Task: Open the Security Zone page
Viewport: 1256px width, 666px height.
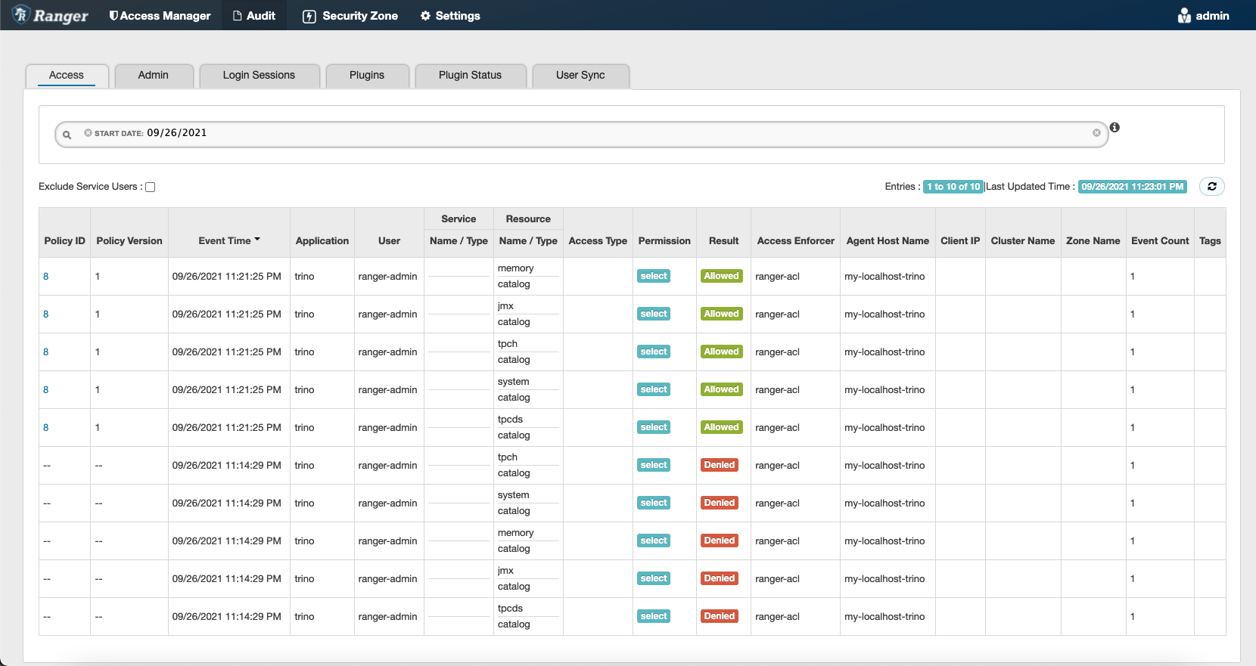Action: [350, 16]
